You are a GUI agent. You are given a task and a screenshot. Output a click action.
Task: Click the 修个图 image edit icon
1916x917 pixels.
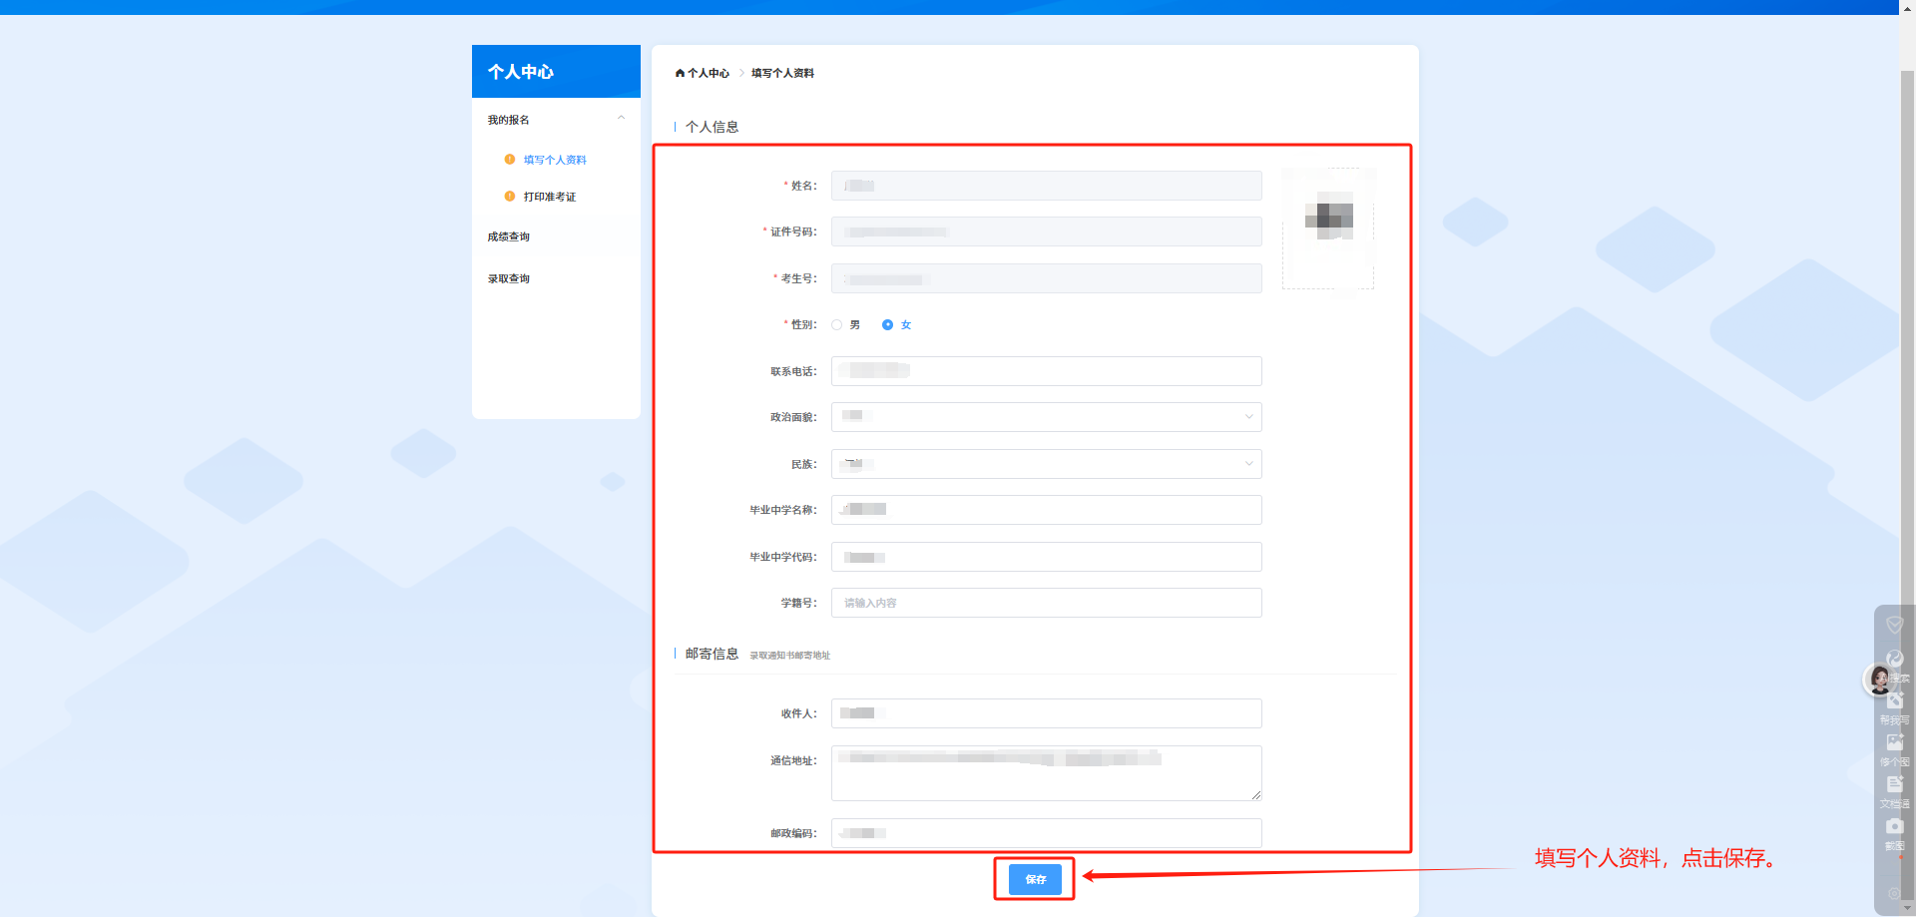(1894, 743)
